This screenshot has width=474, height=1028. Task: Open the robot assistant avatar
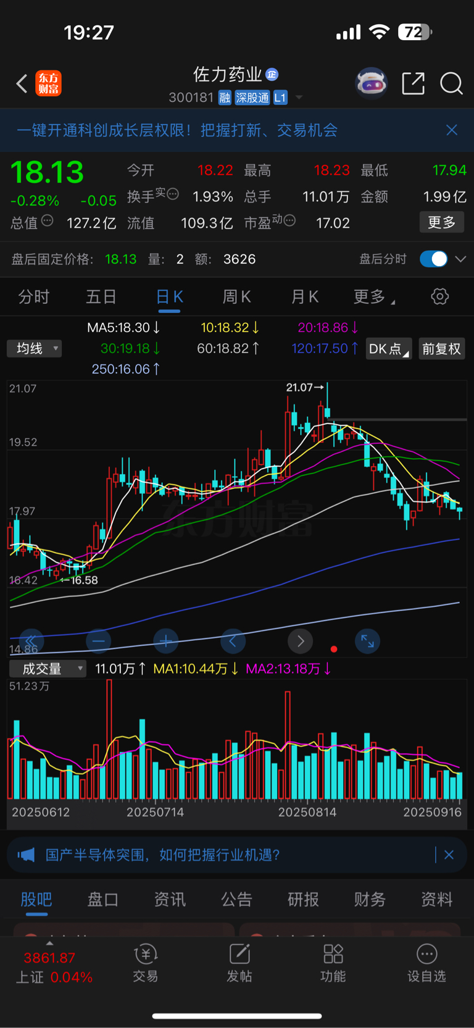(x=371, y=83)
